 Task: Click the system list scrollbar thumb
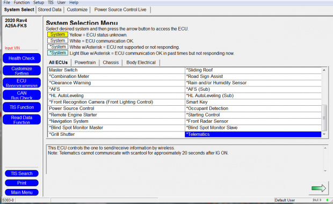[x=324, y=118]
